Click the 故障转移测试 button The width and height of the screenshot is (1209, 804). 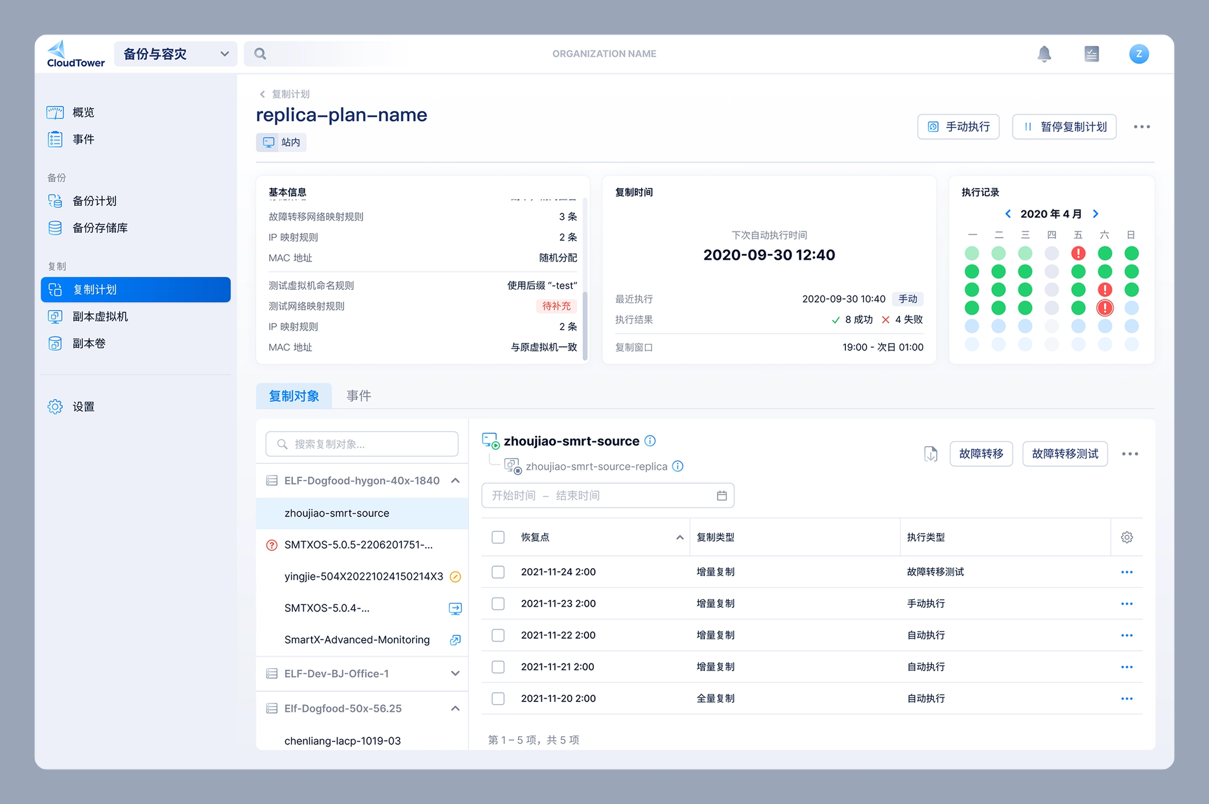[1064, 454]
